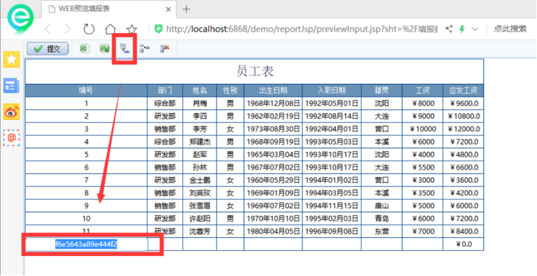Open the yellow star favorites sidebar icon

[x=12, y=59]
